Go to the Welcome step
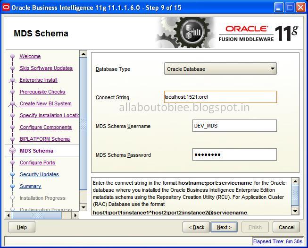 tap(30, 56)
